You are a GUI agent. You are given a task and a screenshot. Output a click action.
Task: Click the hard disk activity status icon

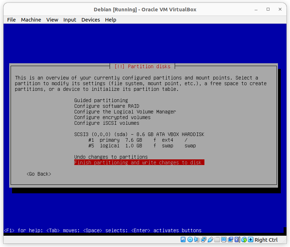point(183,240)
